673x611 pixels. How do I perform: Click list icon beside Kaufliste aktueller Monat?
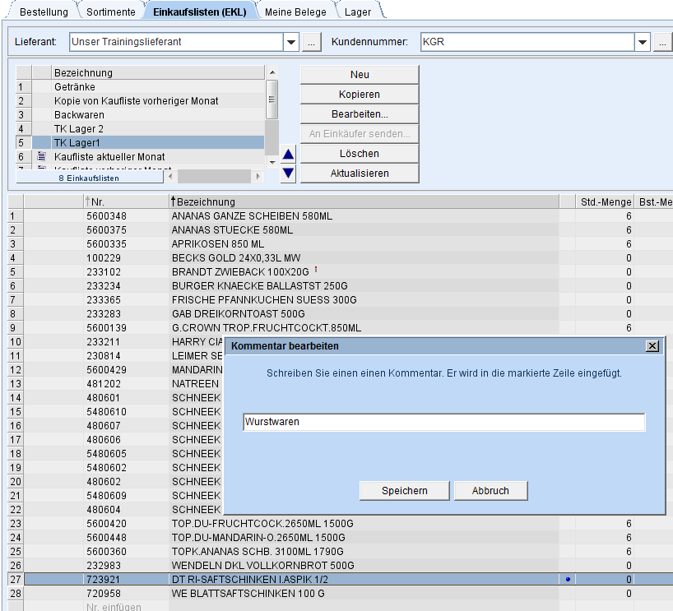coord(41,156)
